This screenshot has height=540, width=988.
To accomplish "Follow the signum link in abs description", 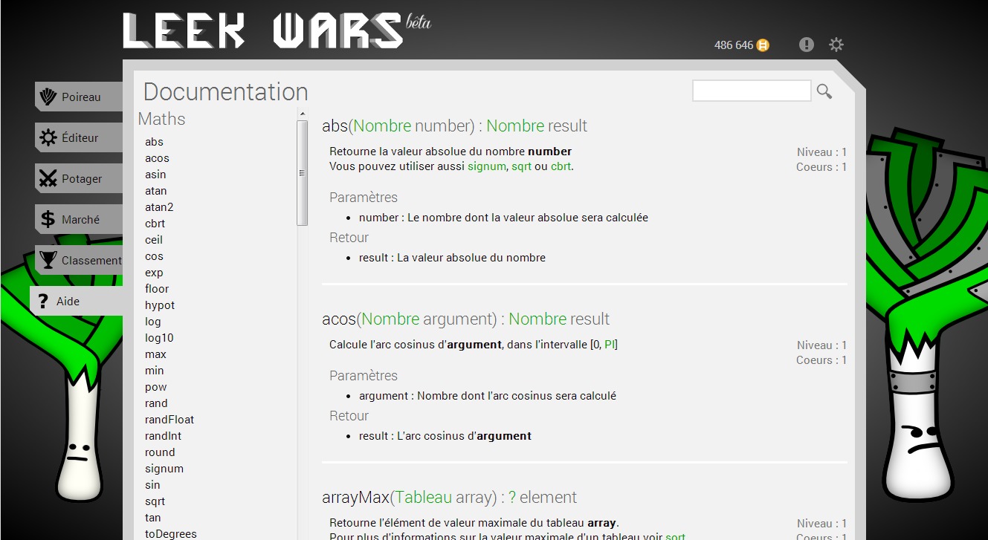I will click(486, 166).
